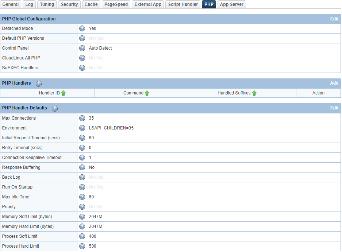This screenshot has height=252, width=342.
Task: Open help tooltip for PHP Handlers section
Action: tap(38, 84)
